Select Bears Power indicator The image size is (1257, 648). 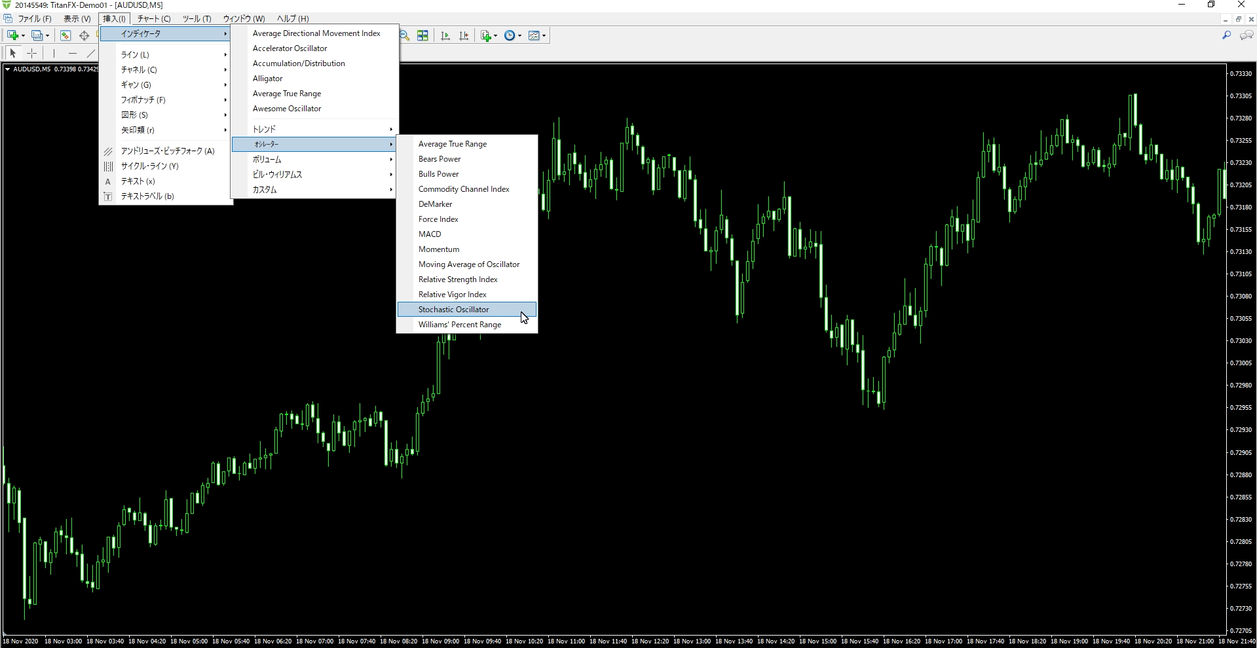click(467, 159)
